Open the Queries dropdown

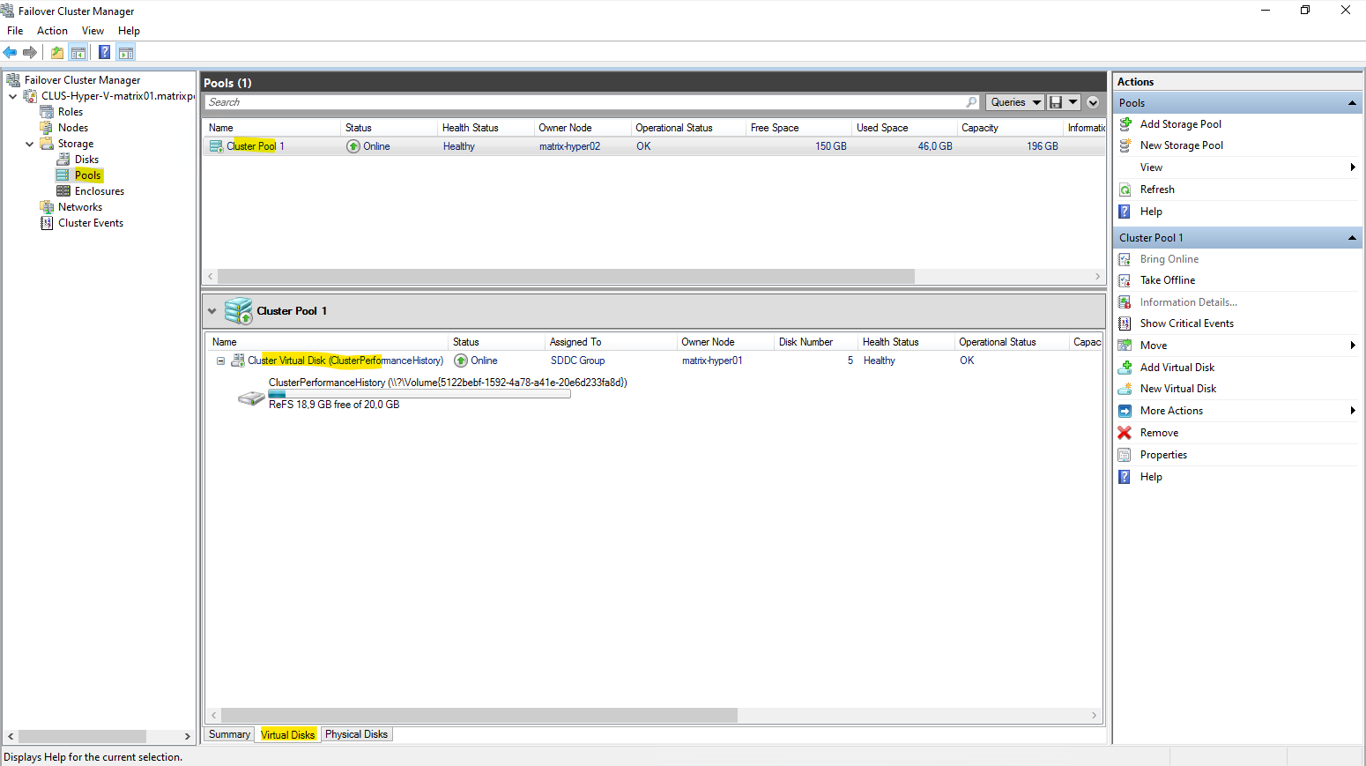coord(1014,102)
